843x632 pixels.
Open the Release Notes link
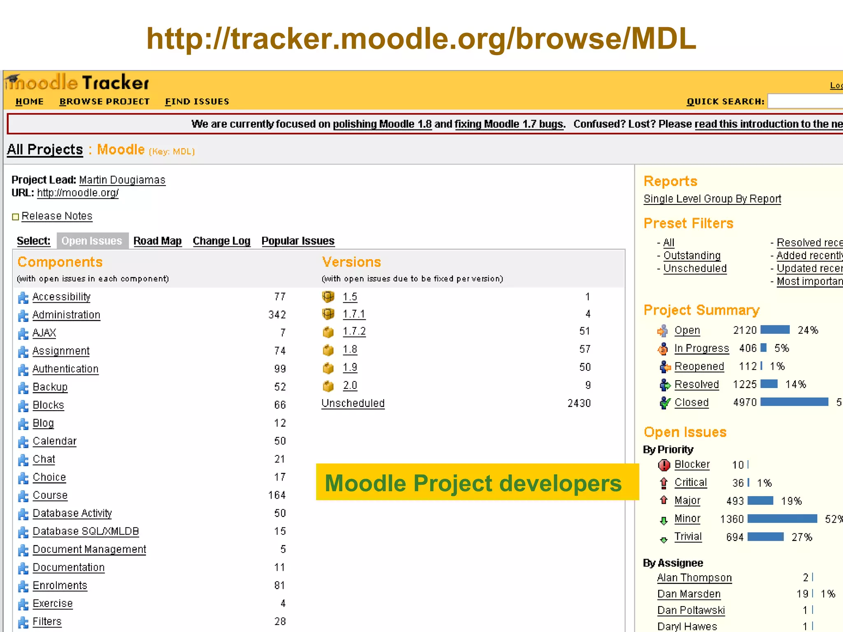[57, 216]
